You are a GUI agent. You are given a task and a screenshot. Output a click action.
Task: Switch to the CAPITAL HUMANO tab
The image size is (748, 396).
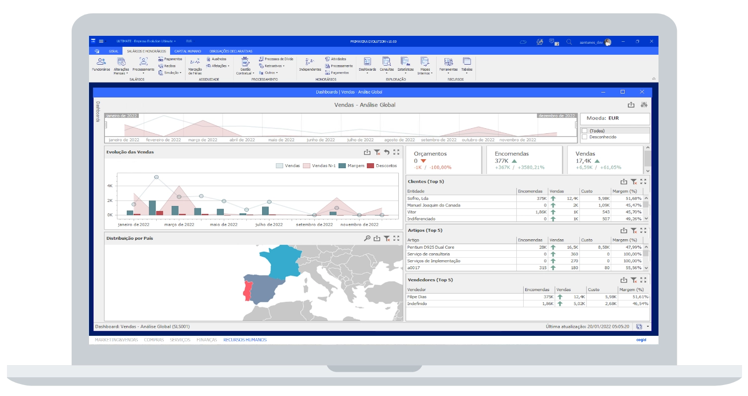[187, 51]
